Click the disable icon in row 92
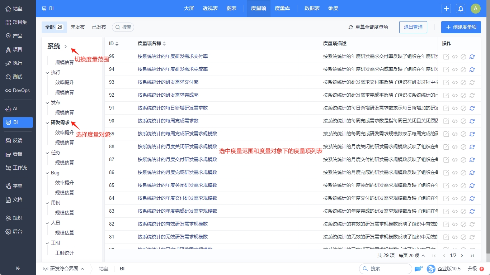Viewport: 490px width, 275px height. (463, 95)
